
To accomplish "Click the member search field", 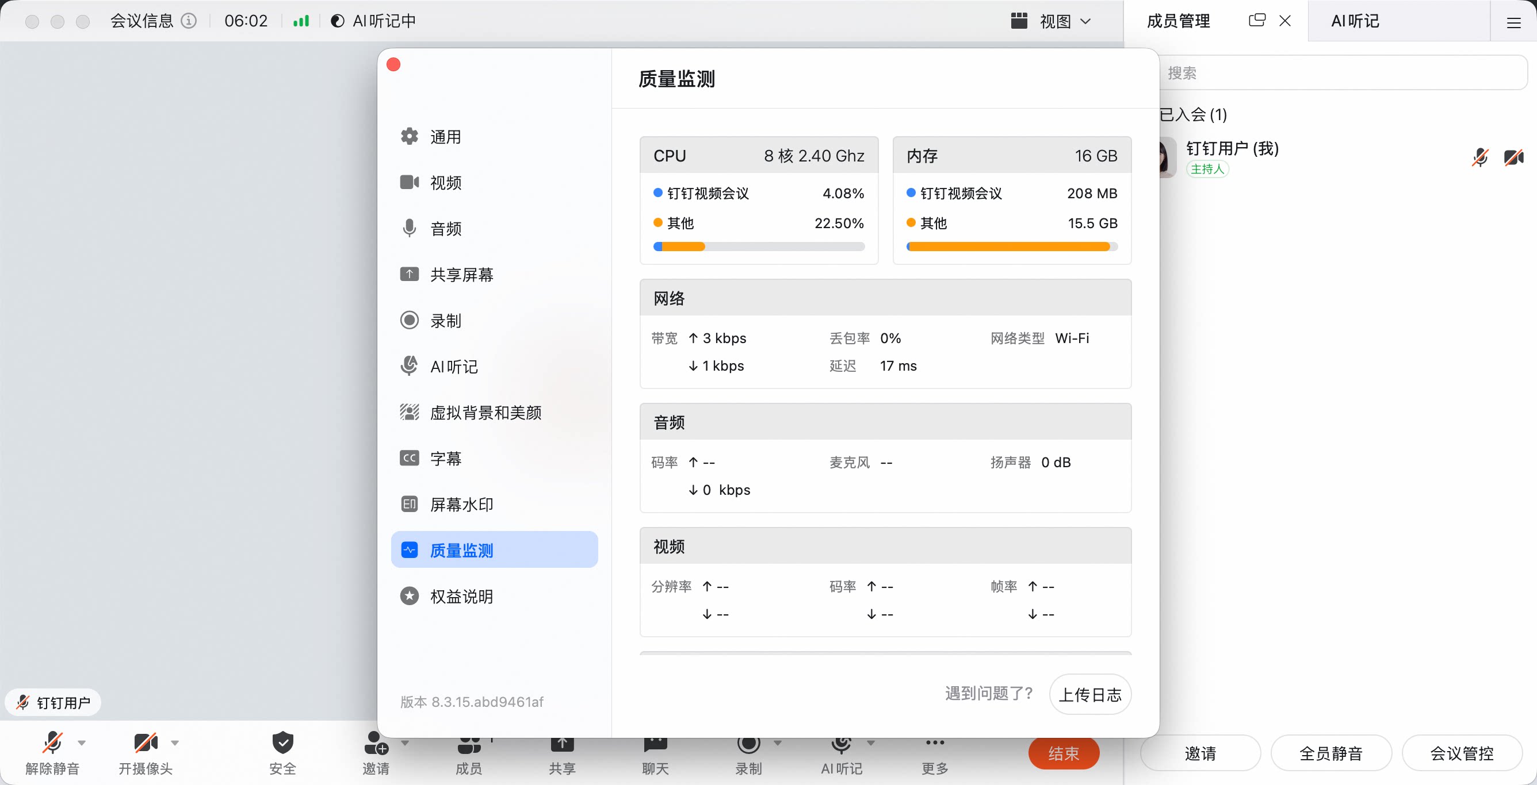I will pos(1343,73).
